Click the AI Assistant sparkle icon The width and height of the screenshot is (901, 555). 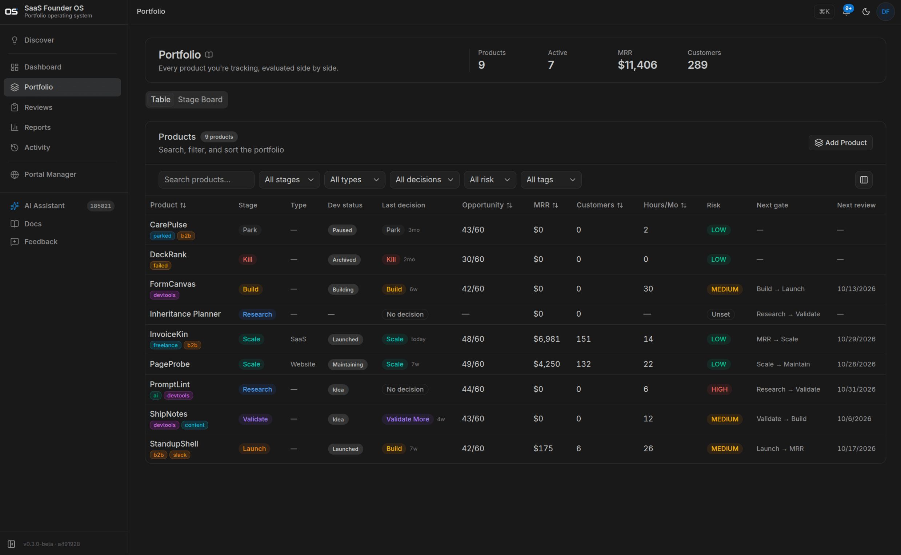pos(15,206)
